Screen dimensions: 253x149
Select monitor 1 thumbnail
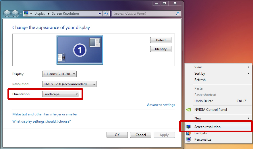click(x=80, y=50)
